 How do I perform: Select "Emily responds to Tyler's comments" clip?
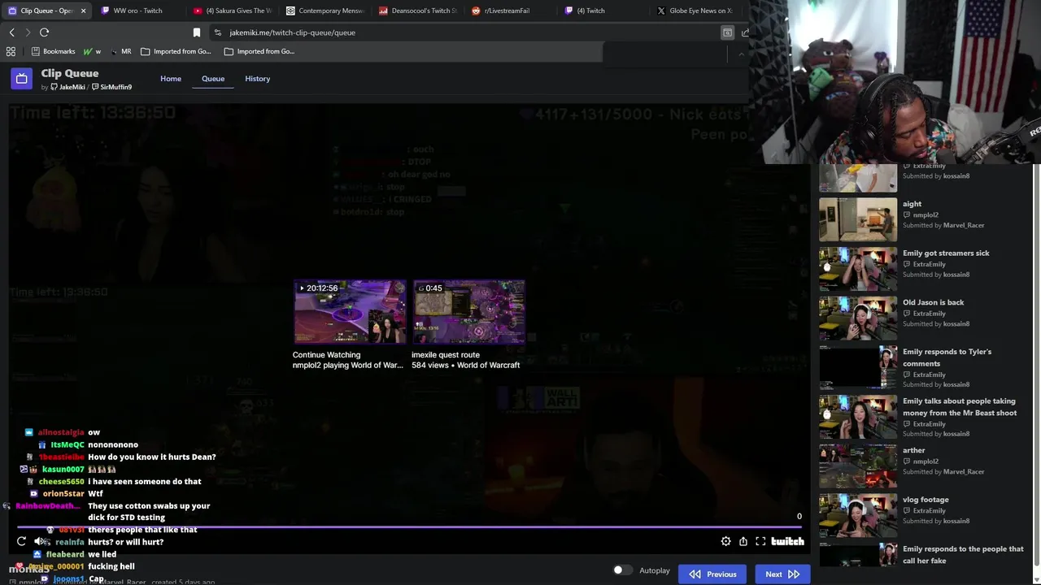point(924,367)
